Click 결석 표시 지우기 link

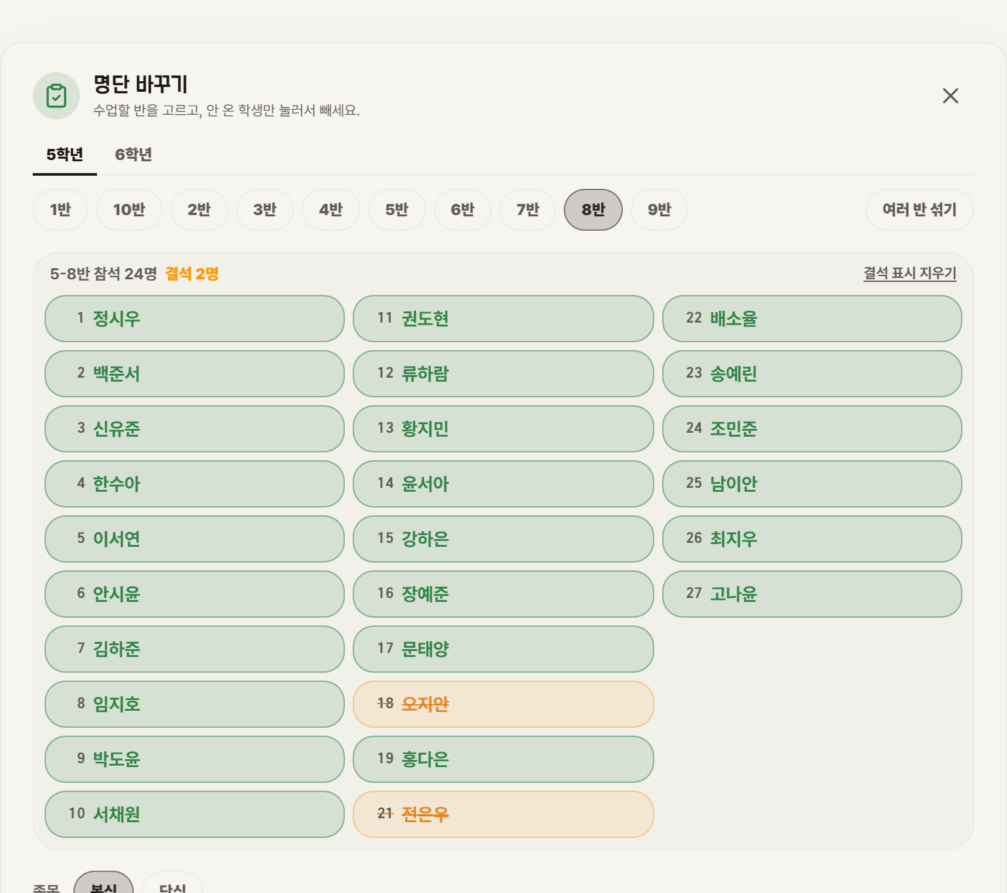click(910, 273)
